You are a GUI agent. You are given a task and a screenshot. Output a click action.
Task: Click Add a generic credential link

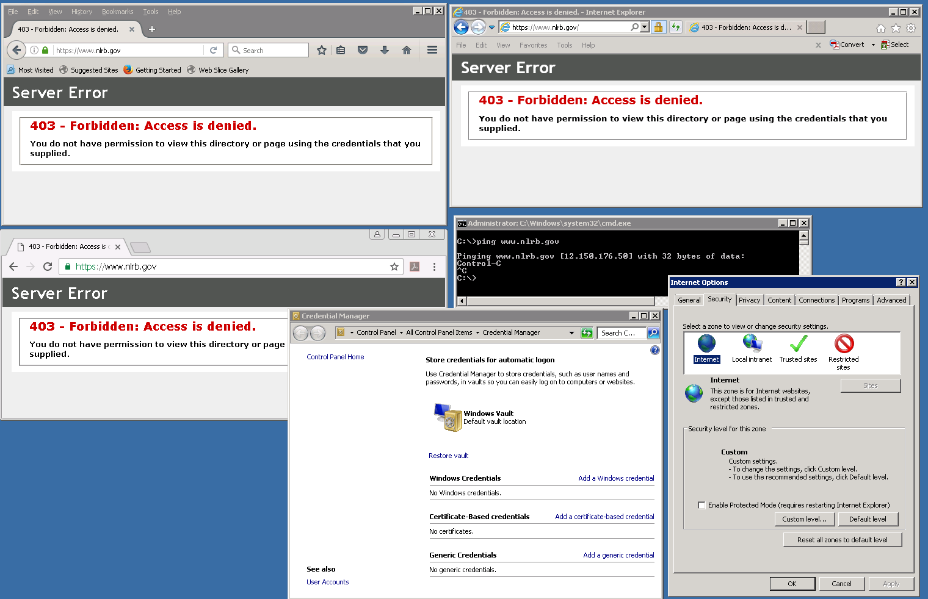click(618, 555)
